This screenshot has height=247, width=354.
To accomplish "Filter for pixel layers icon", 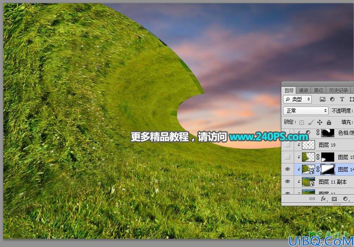I will (322, 99).
